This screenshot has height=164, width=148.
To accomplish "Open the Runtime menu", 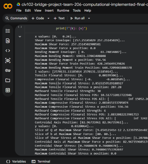I will coord(63,10).
